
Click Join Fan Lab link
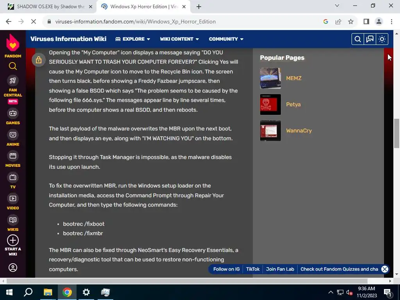tap(280, 269)
